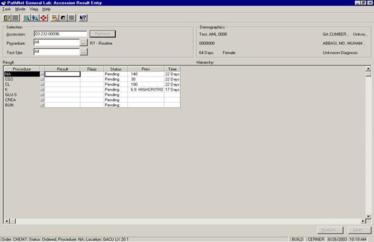Click the Status column header

[x=116, y=69]
